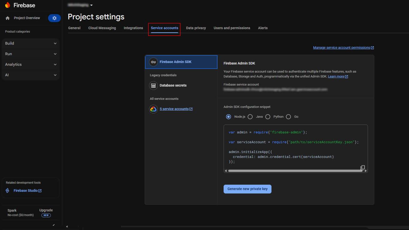Viewport: 409px width, 230px height.
Task: Switch snippet language to Python
Action: [268, 117]
